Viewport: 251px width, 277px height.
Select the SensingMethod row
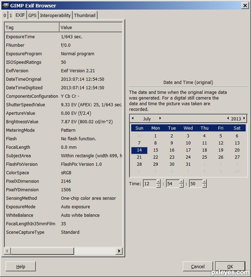[x=63, y=198]
